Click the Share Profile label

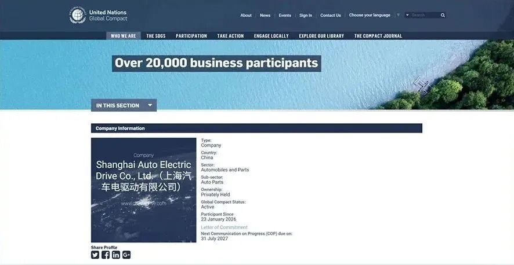pyautogui.click(x=104, y=248)
